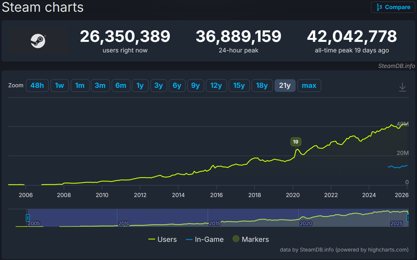Click the 2006 x-axis label
Viewport: 417px width, 260px height.
point(26,195)
